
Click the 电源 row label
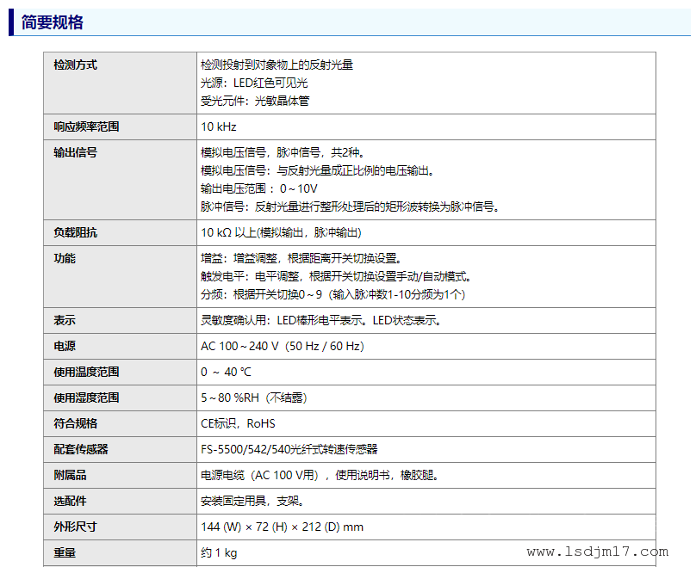pyautogui.click(x=65, y=347)
